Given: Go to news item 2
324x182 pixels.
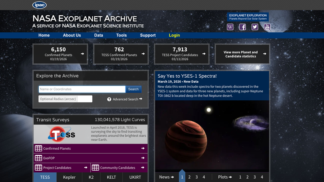Looking at the screenshot, I should coord(189,177).
